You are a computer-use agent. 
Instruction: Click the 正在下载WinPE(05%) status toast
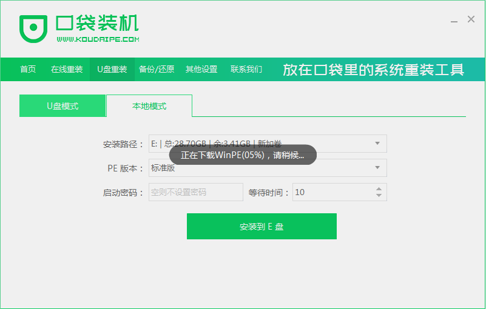[243, 155]
